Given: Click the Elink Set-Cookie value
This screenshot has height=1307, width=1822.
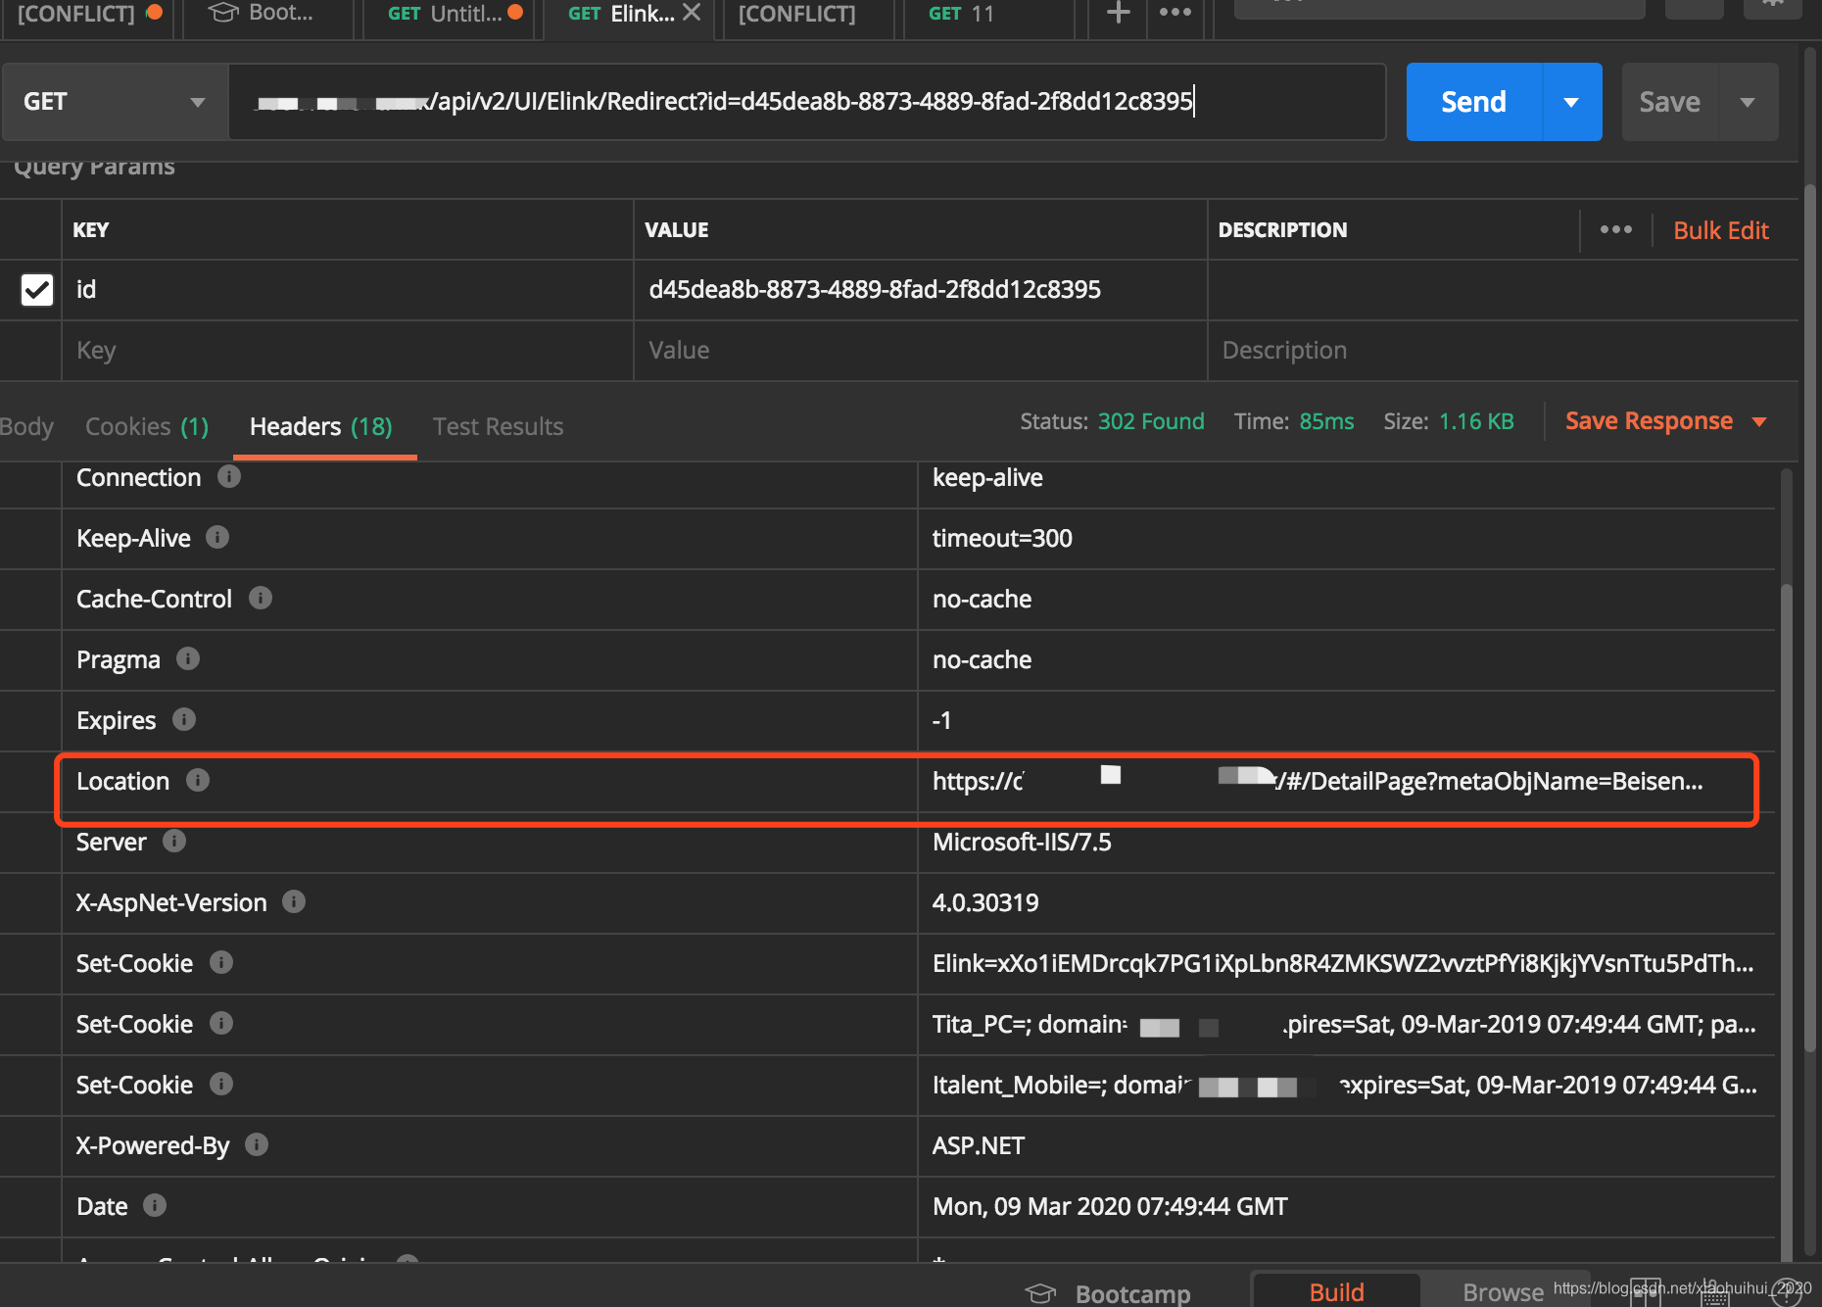Looking at the screenshot, I should [x=1343, y=964].
